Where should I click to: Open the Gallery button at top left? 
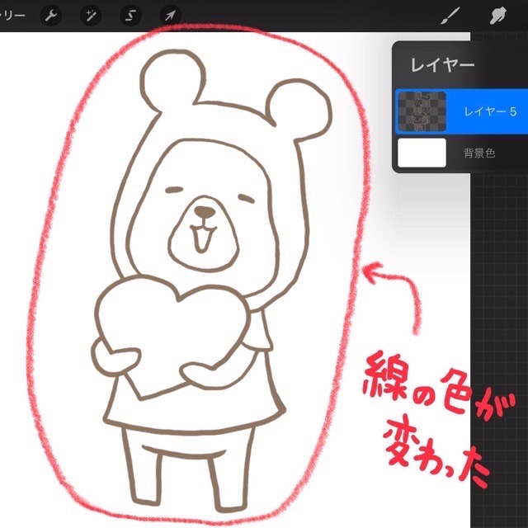(x=12, y=16)
